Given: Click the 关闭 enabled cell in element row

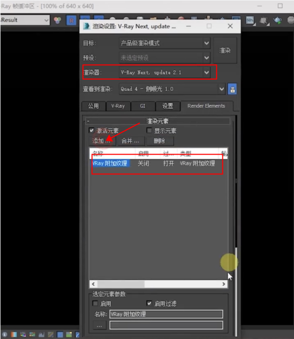Looking at the screenshot, I should tap(143, 164).
